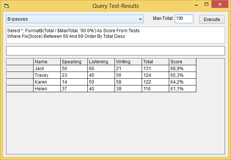Click the row selector for Jack's row

pos(20,69)
